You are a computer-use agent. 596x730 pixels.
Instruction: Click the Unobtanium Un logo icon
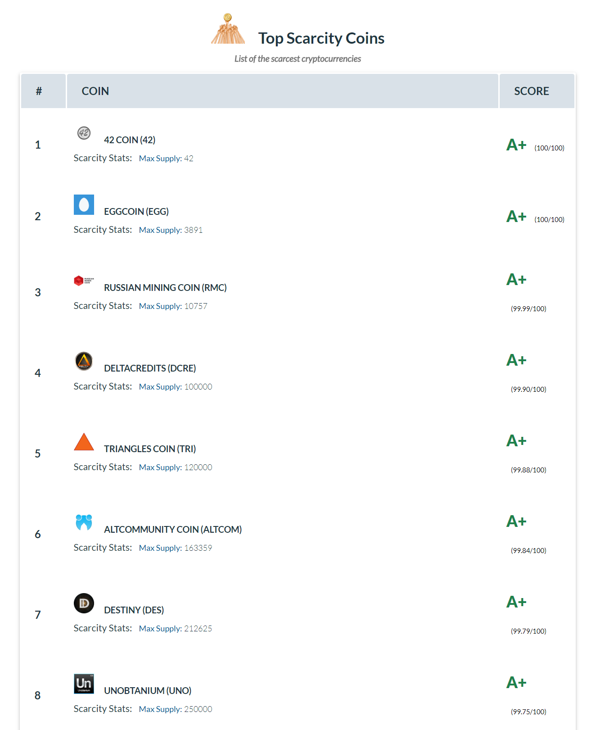tap(84, 684)
